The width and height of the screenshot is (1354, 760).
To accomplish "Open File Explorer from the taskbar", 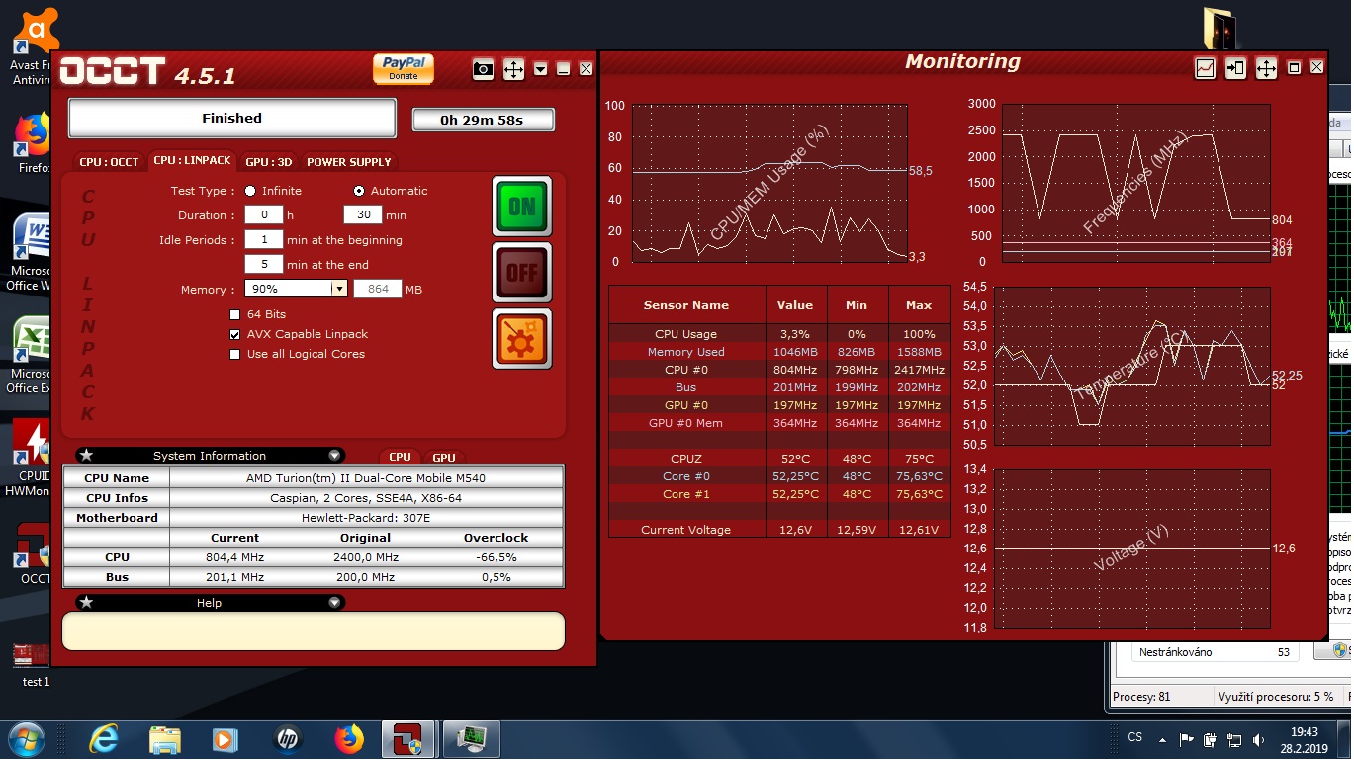I will pos(164,739).
